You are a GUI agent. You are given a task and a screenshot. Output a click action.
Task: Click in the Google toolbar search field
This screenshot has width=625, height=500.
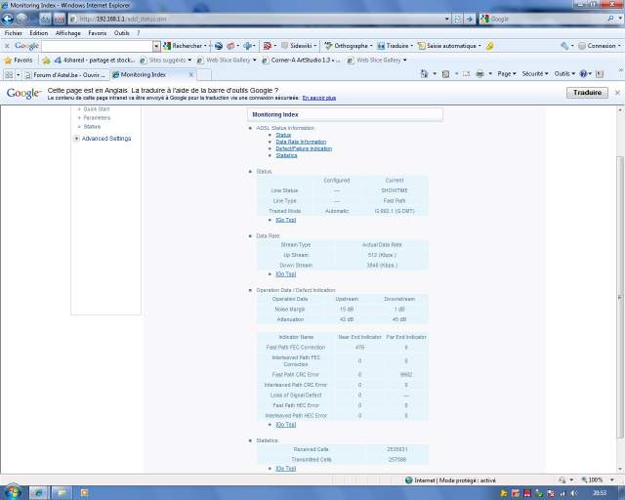[98, 46]
